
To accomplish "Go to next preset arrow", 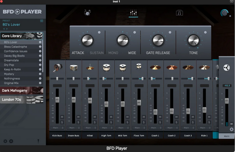I will coord(7,29).
